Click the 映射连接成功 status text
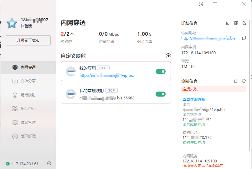The height and width of the screenshot is (169, 252). [x=194, y=143]
